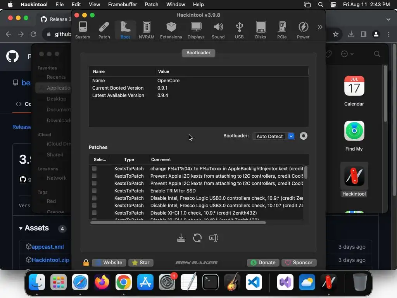Check Disable XHCI 1.0 check 10.9 patch
Viewport: 397px width, 298px height.
coord(94,213)
